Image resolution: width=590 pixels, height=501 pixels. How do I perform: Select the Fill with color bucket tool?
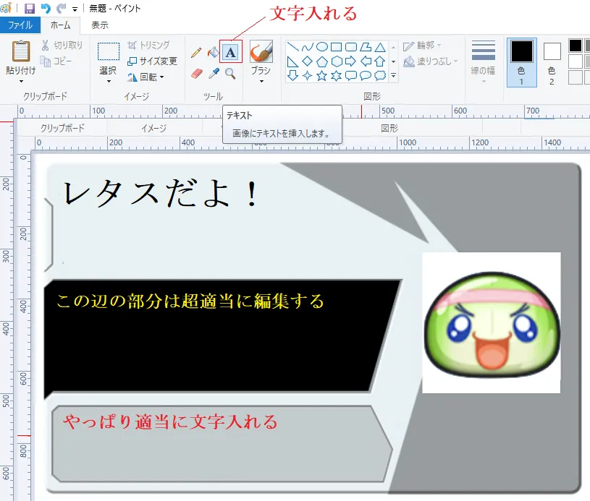pyautogui.click(x=213, y=52)
